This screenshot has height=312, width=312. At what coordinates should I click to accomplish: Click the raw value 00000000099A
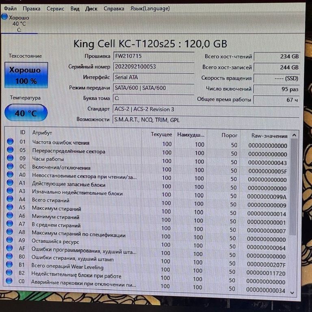pos(266,197)
